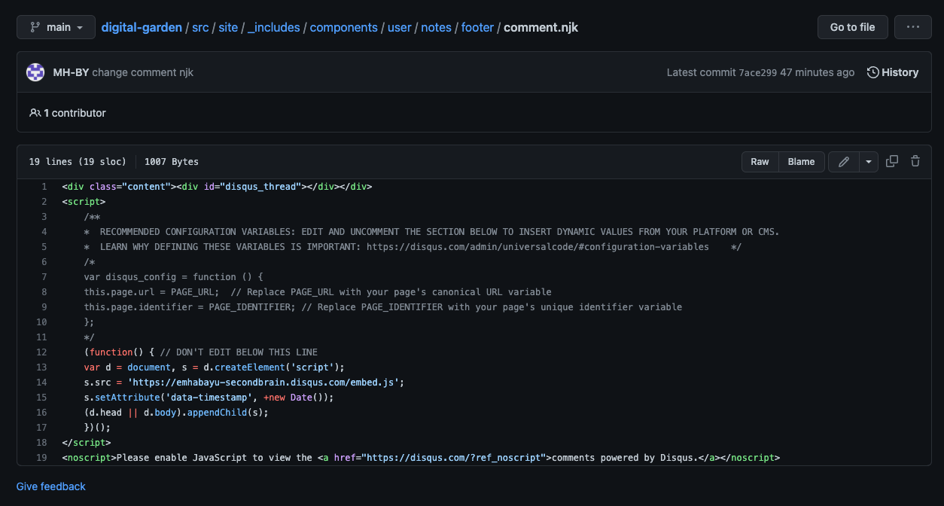
Task: View the file History
Action: (x=893, y=72)
